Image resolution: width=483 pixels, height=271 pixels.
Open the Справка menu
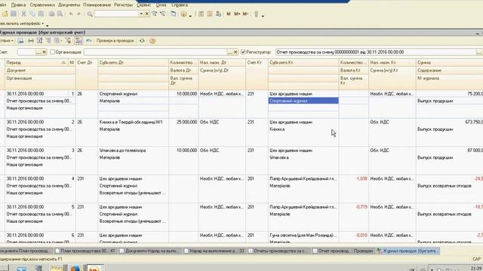point(180,5)
